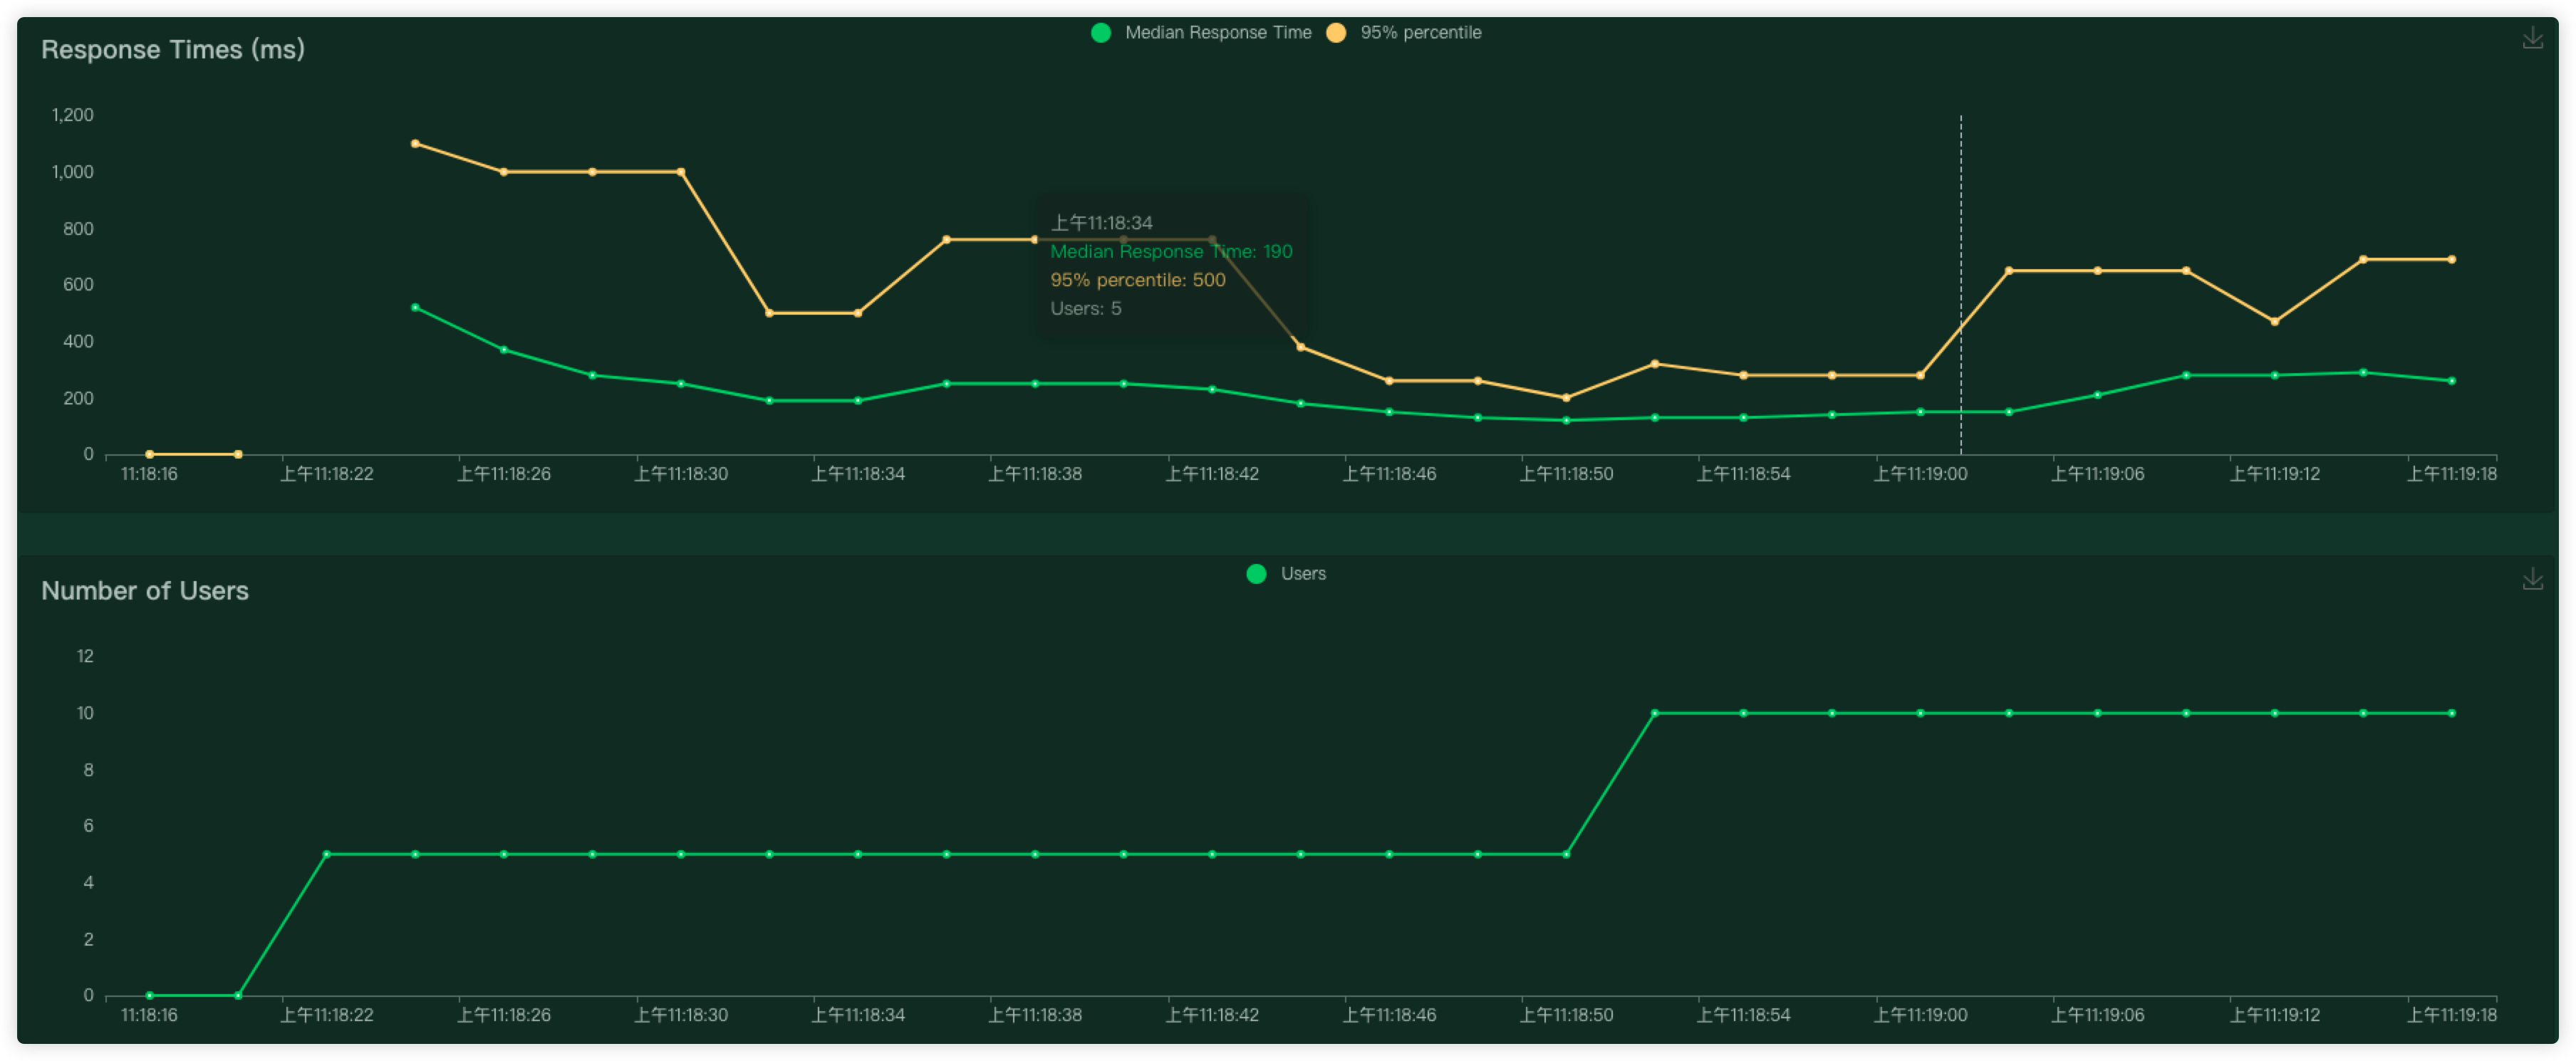The height and width of the screenshot is (1061, 2576).
Task: Toggle visibility of the Median Response Time series
Action: [1219, 32]
